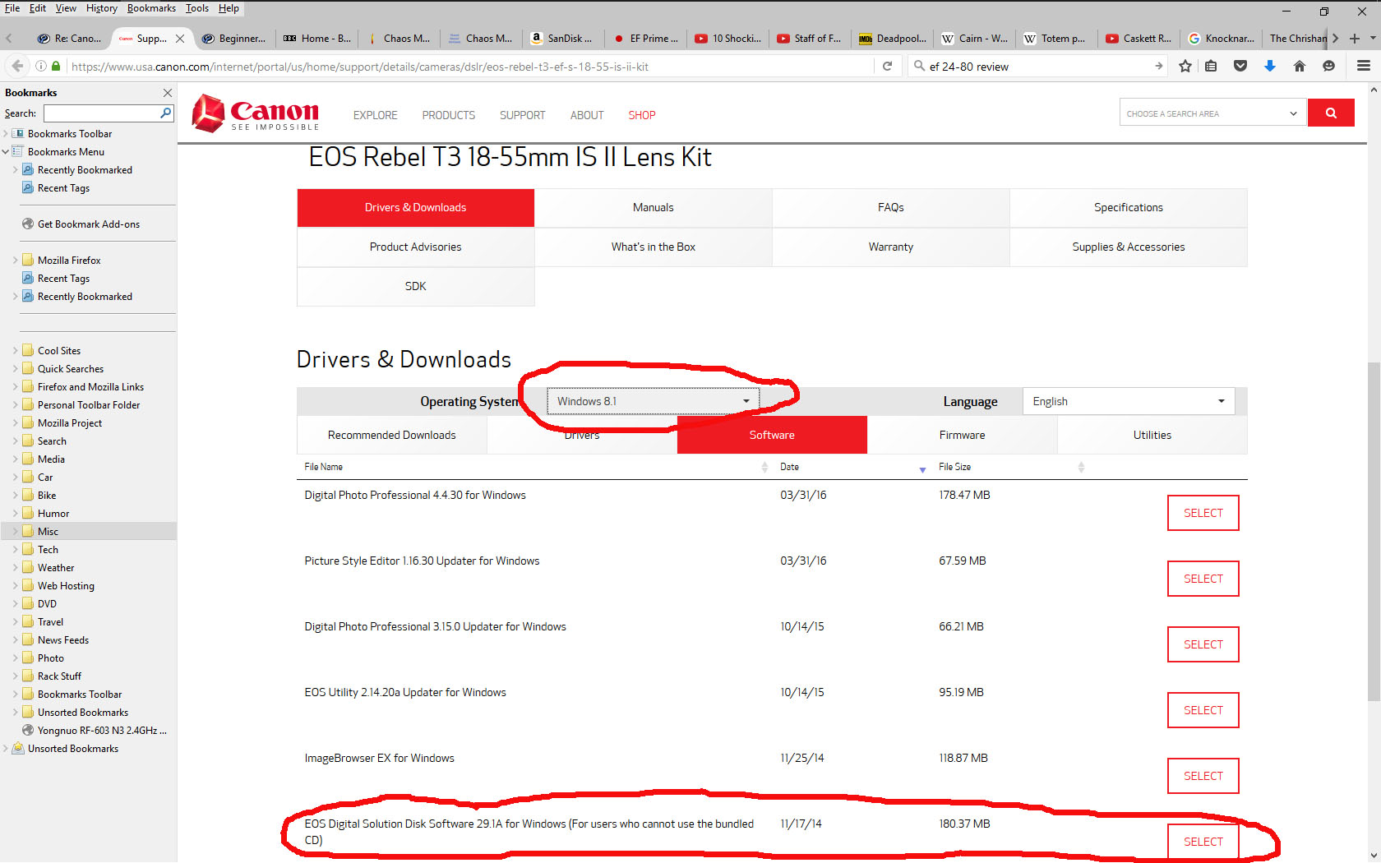Open the Web Hosting bookmark folder
Image resolution: width=1381 pixels, height=863 pixels.
coord(58,586)
